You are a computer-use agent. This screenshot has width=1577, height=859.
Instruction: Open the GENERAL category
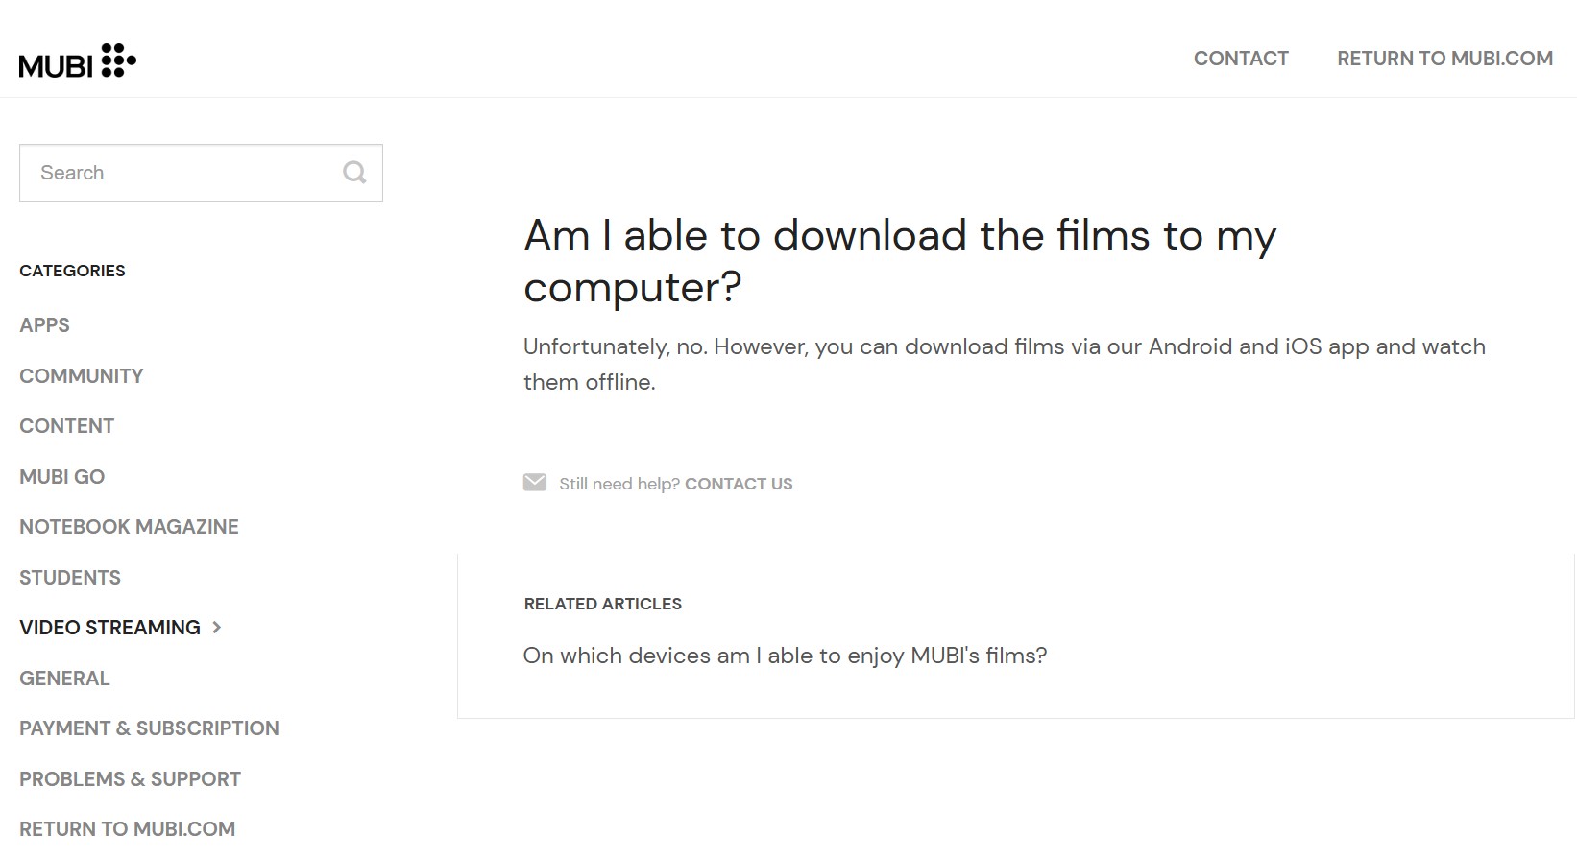point(64,679)
